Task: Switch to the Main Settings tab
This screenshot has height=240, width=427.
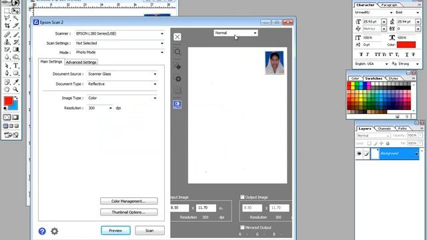Action: point(51,62)
